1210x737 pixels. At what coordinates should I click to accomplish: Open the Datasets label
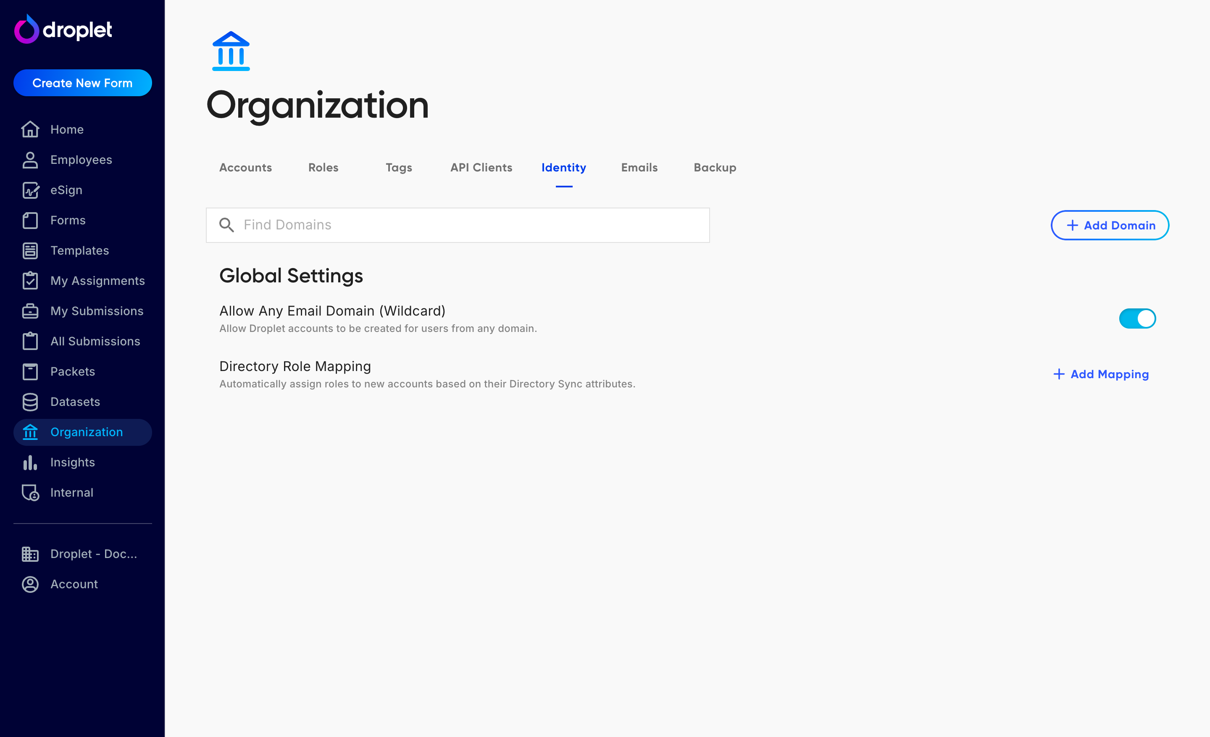75,402
